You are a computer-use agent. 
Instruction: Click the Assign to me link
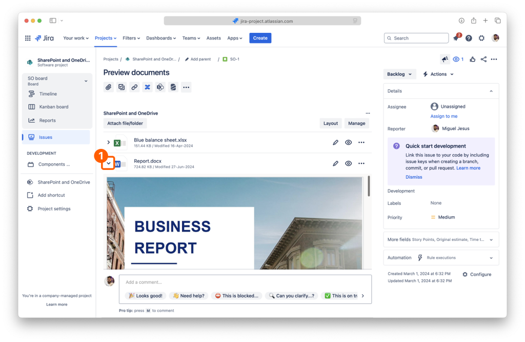[x=443, y=116]
